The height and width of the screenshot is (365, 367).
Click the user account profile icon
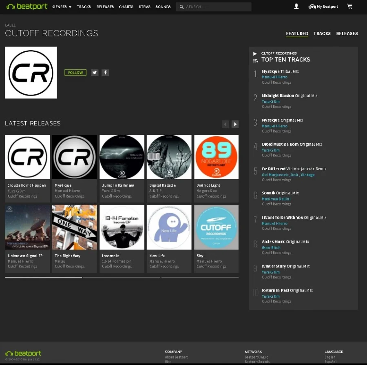296,7
